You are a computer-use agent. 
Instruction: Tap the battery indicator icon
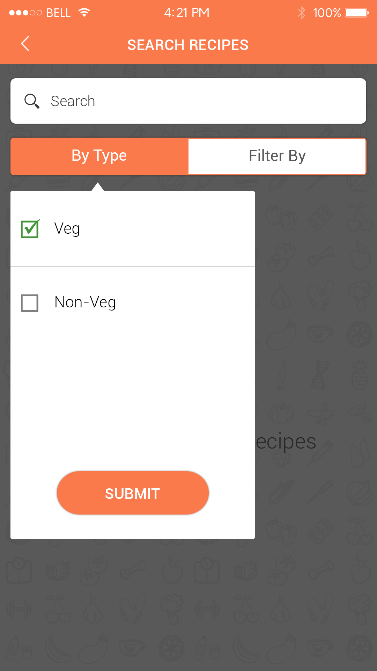coord(357,13)
